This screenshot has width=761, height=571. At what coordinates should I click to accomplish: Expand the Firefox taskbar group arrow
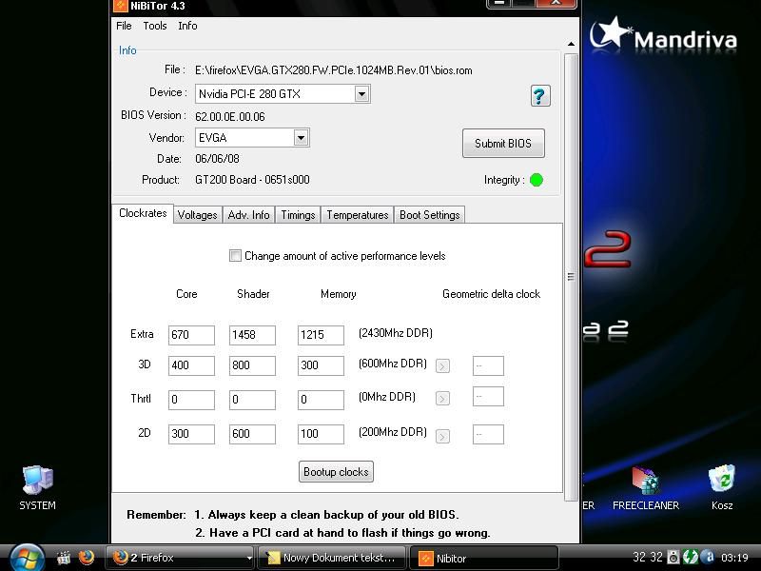pyautogui.click(x=249, y=558)
